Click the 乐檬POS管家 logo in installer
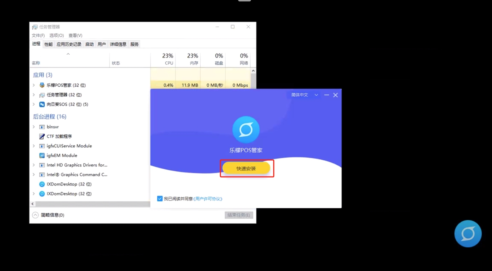The height and width of the screenshot is (271, 492). pyautogui.click(x=246, y=129)
